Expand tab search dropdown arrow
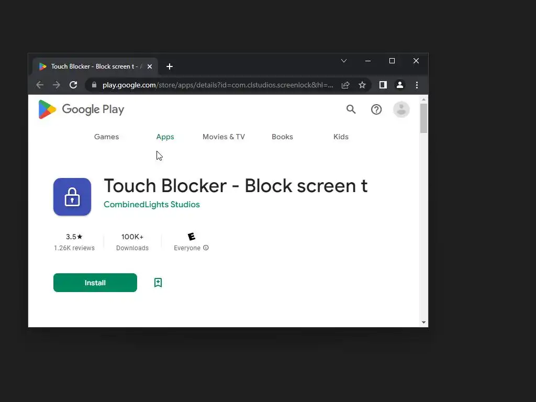Image resolution: width=536 pixels, height=402 pixels. click(x=344, y=61)
